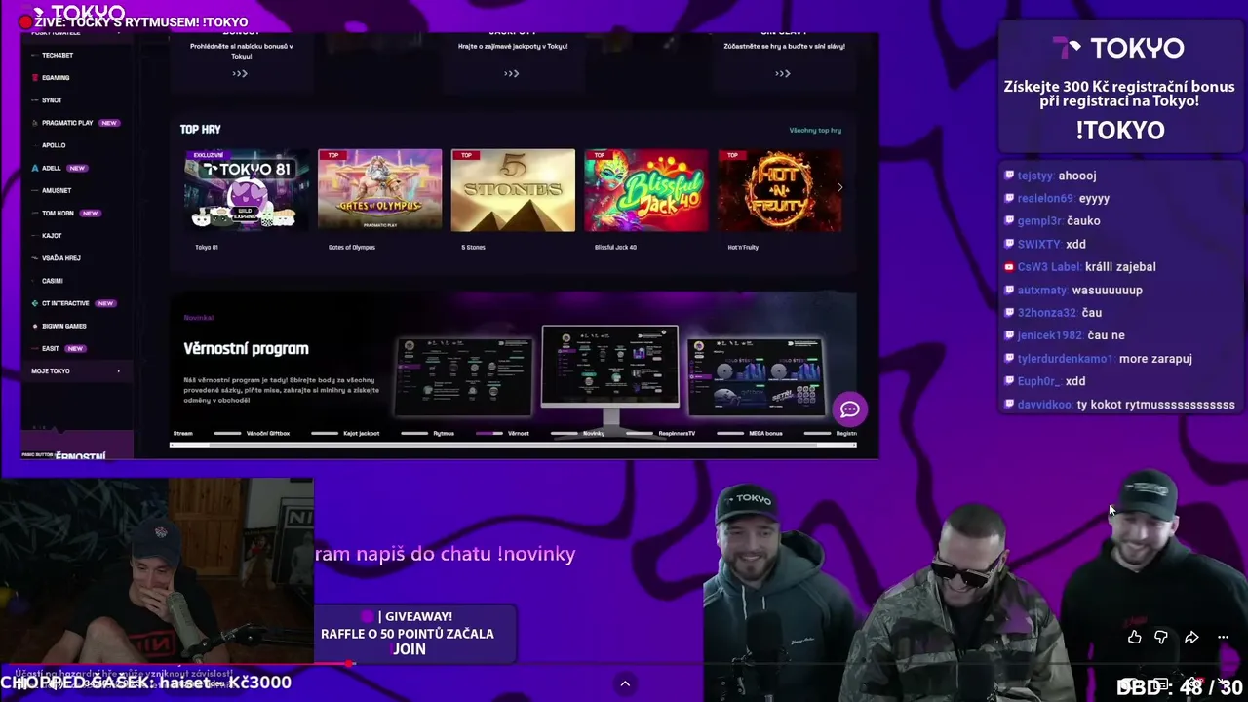Select Synot provider in sidebar
Viewport: 1248px width, 702px height.
(x=52, y=99)
